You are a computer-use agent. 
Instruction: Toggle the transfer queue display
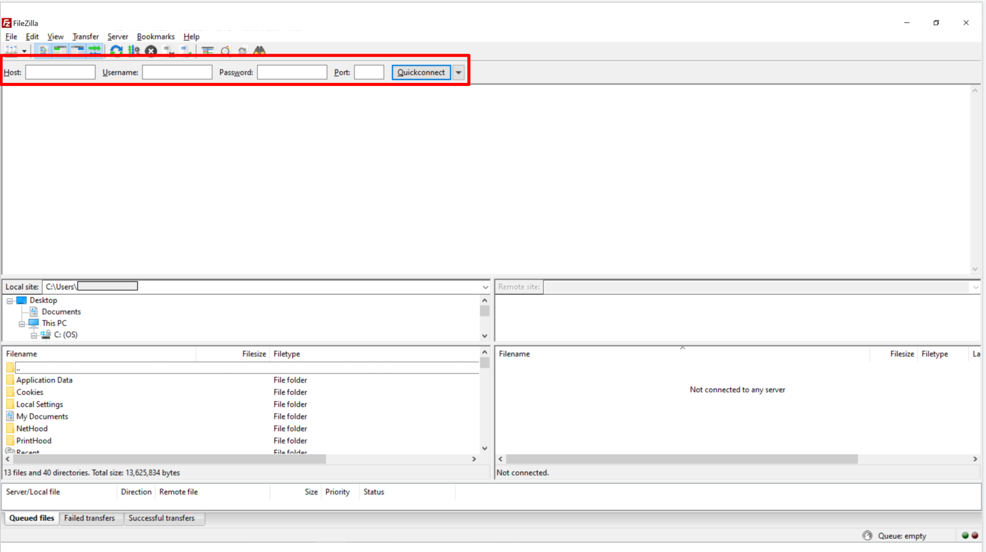pos(94,51)
